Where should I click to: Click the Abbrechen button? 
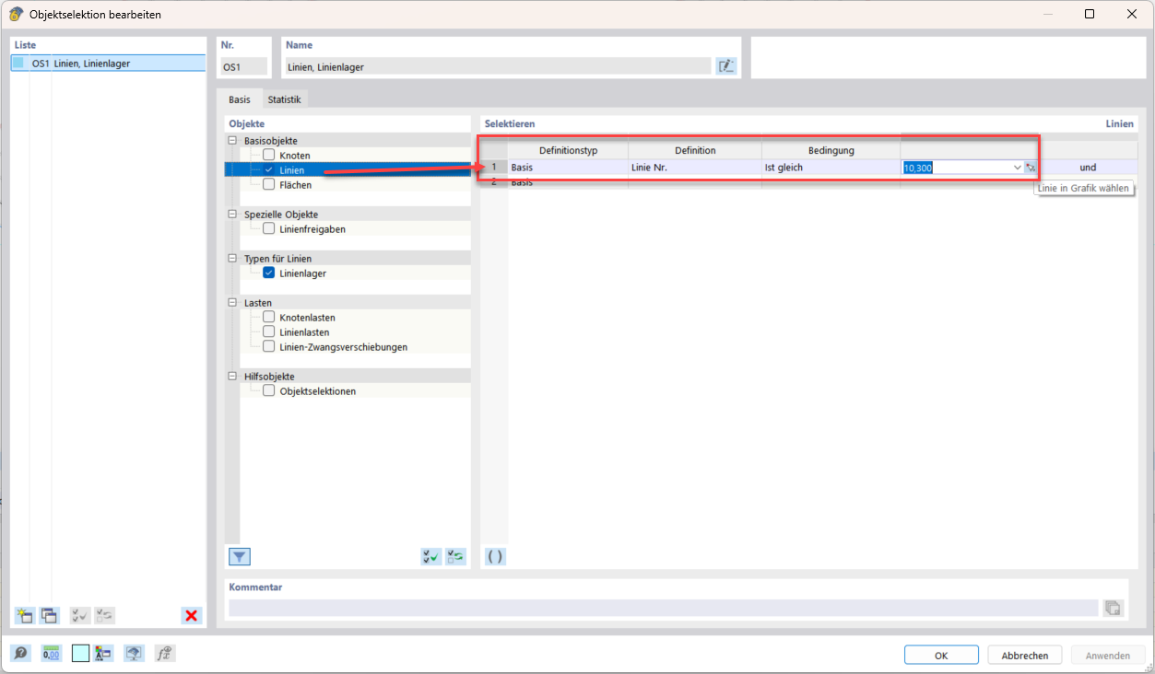point(1024,656)
